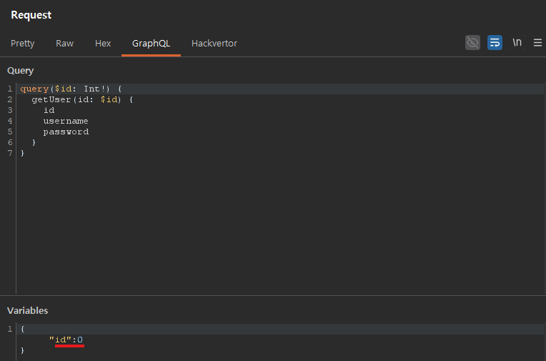The height and width of the screenshot is (361, 546).
Task: Switch to the Raw tab
Action: [x=64, y=44]
